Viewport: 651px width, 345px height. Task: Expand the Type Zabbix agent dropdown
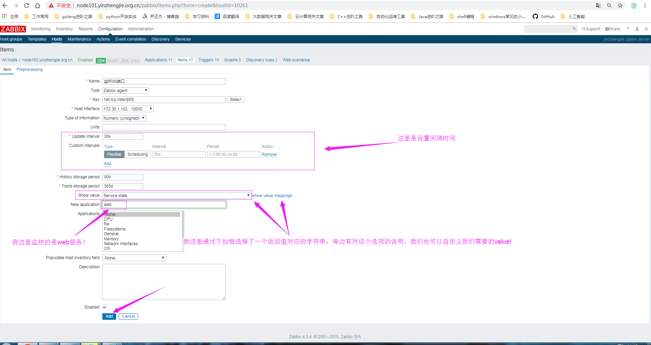[126, 91]
